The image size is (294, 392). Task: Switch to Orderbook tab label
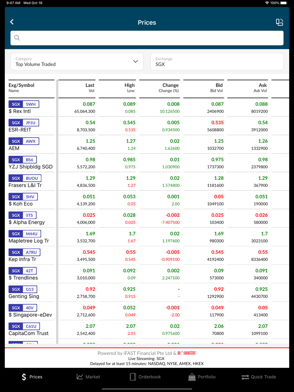pos(150,377)
